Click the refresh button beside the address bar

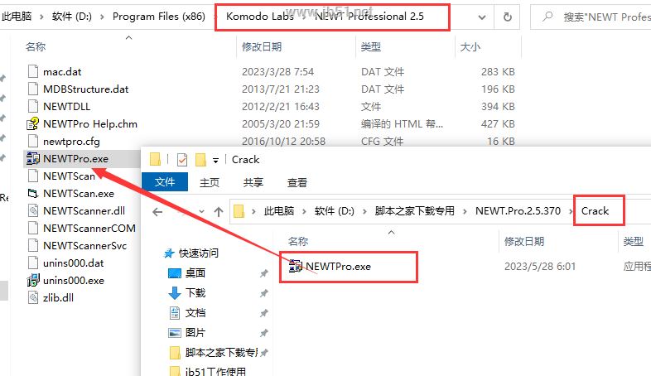pos(508,17)
